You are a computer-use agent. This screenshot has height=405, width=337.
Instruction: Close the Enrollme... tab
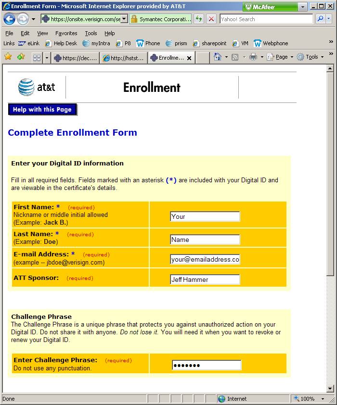pos(189,58)
